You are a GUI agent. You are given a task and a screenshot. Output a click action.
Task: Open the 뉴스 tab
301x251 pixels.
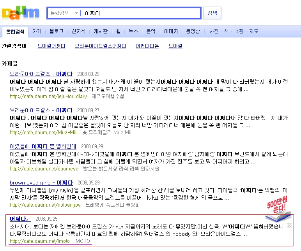point(133,31)
